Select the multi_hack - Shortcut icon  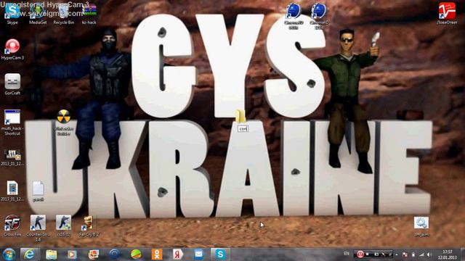point(12,123)
